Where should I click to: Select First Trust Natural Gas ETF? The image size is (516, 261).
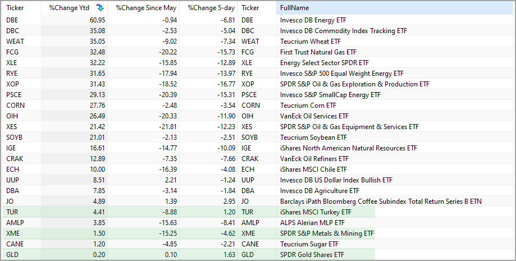click(318, 52)
